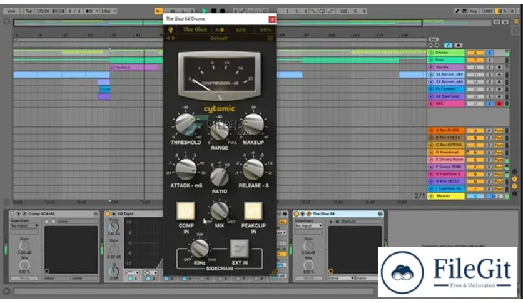Click the EQ Eight Freq knob
523x303 pixels.
[x=114, y=228]
